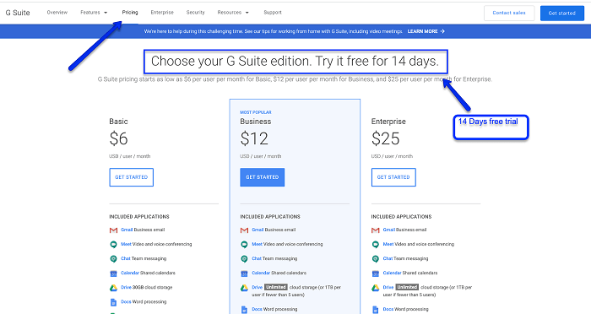
Task: Open the Support navigation item
Action: tap(273, 13)
